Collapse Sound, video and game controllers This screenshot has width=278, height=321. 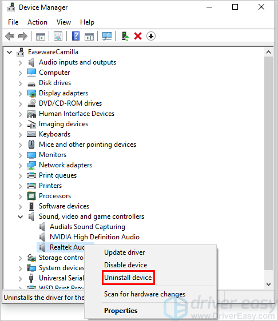click(20, 217)
